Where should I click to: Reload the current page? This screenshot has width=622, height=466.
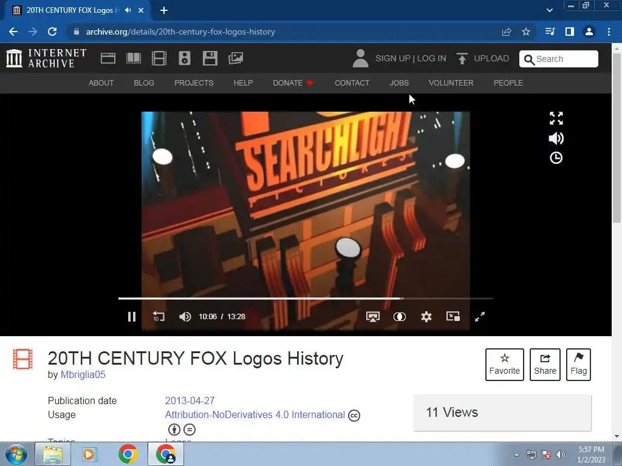52,32
